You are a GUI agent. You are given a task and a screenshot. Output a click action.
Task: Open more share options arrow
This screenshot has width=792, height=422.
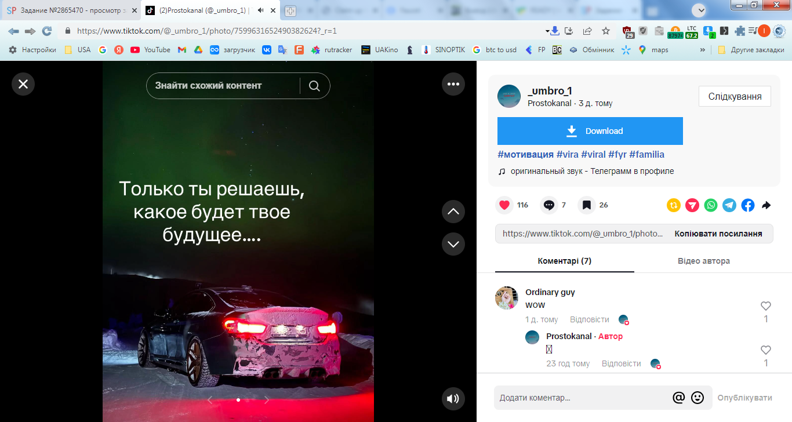tap(766, 205)
